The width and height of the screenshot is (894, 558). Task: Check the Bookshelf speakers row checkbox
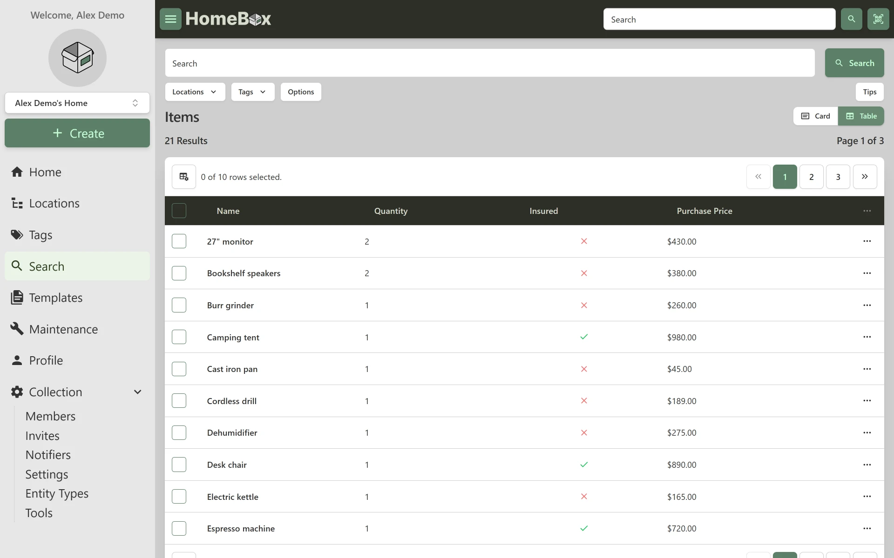tap(179, 273)
